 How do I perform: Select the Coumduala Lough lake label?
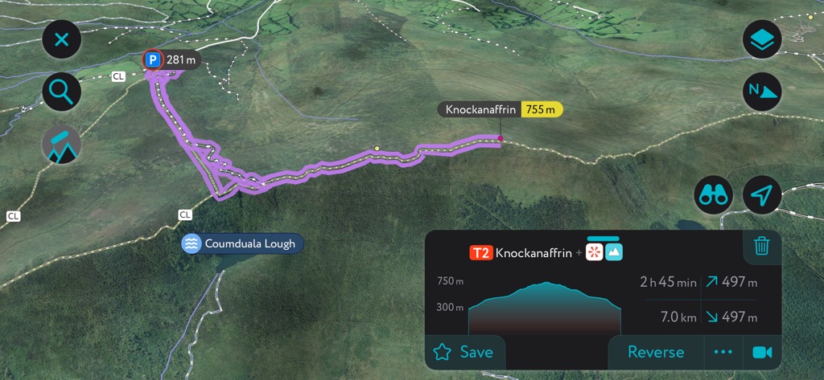(243, 243)
